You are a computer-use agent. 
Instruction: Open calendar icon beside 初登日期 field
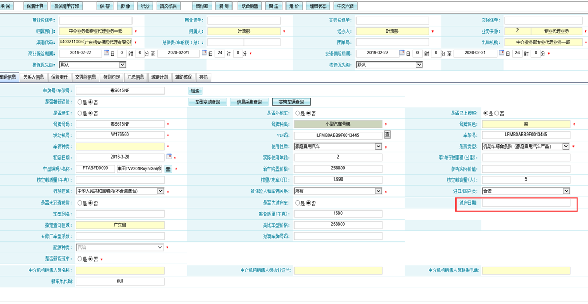tap(169, 157)
